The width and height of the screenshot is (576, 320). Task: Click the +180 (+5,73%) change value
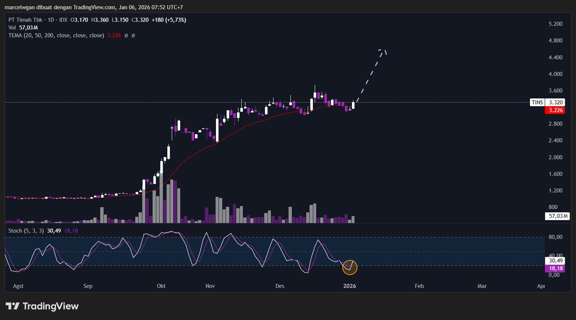pos(169,20)
